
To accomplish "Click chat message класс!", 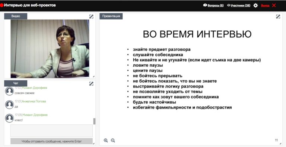I will pyautogui.click(x=19, y=120).
